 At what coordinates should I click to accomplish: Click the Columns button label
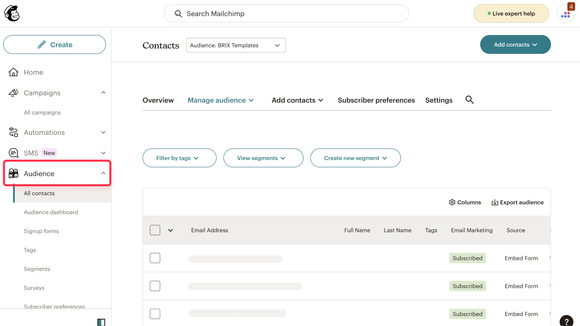(x=469, y=202)
